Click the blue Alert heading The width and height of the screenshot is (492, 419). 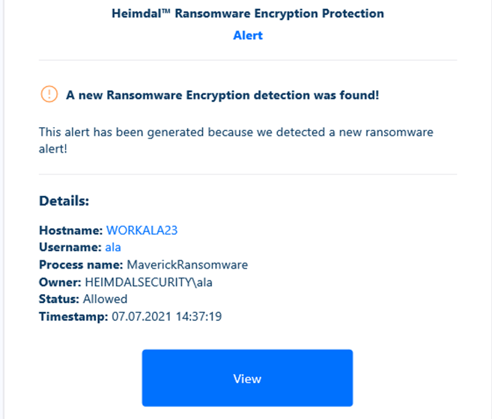(248, 35)
